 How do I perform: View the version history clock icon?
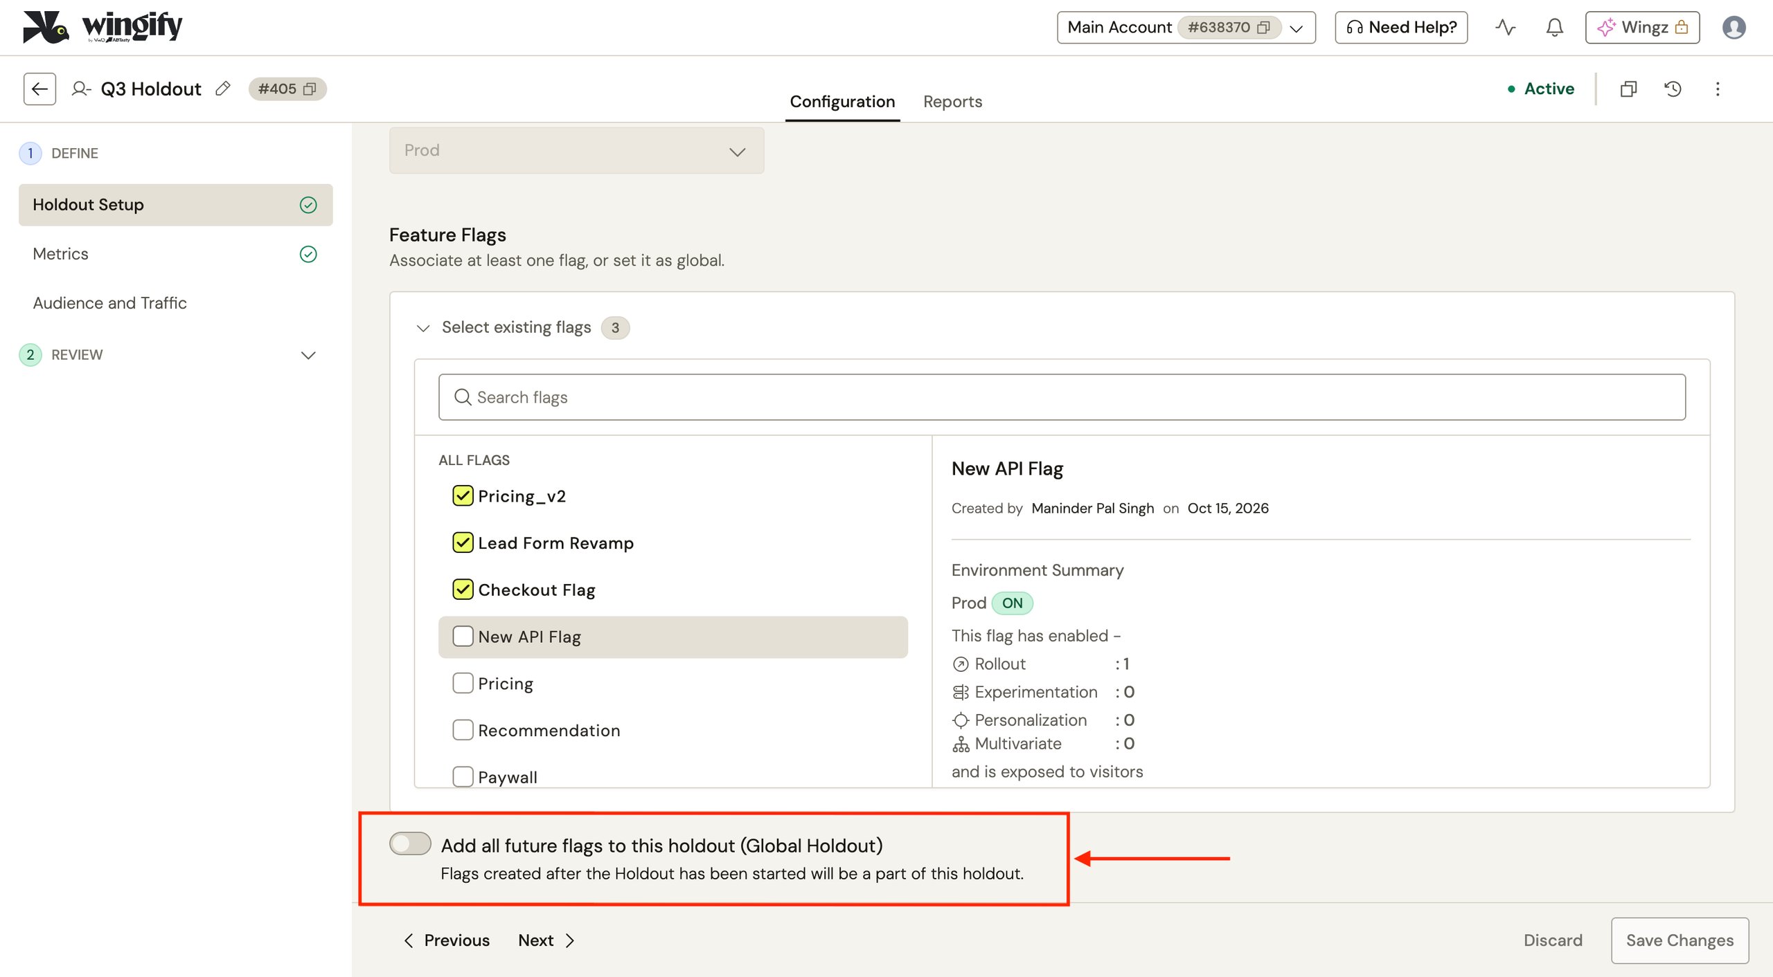point(1673,89)
